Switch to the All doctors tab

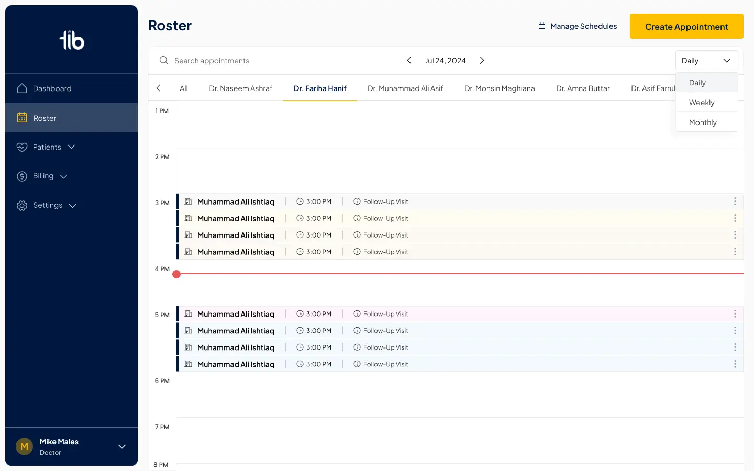(x=184, y=88)
